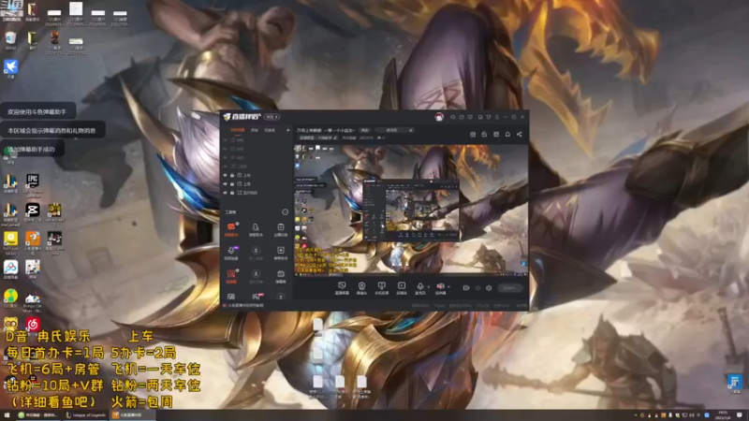749x421 pixels.
Task: Open the Windows Start button
Action: [7, 415]
